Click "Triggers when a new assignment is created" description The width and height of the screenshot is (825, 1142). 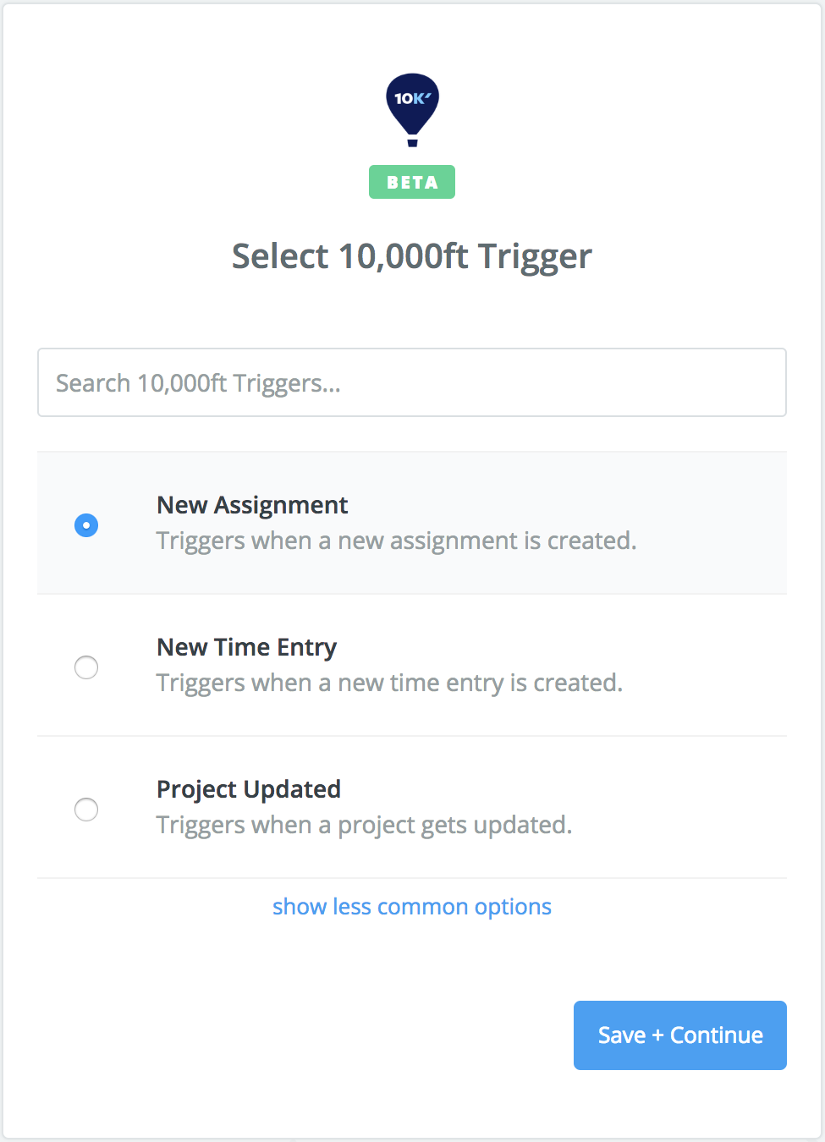(x=396, y=541)
